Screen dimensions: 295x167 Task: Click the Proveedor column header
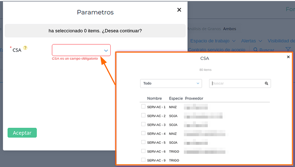[194, 98]
